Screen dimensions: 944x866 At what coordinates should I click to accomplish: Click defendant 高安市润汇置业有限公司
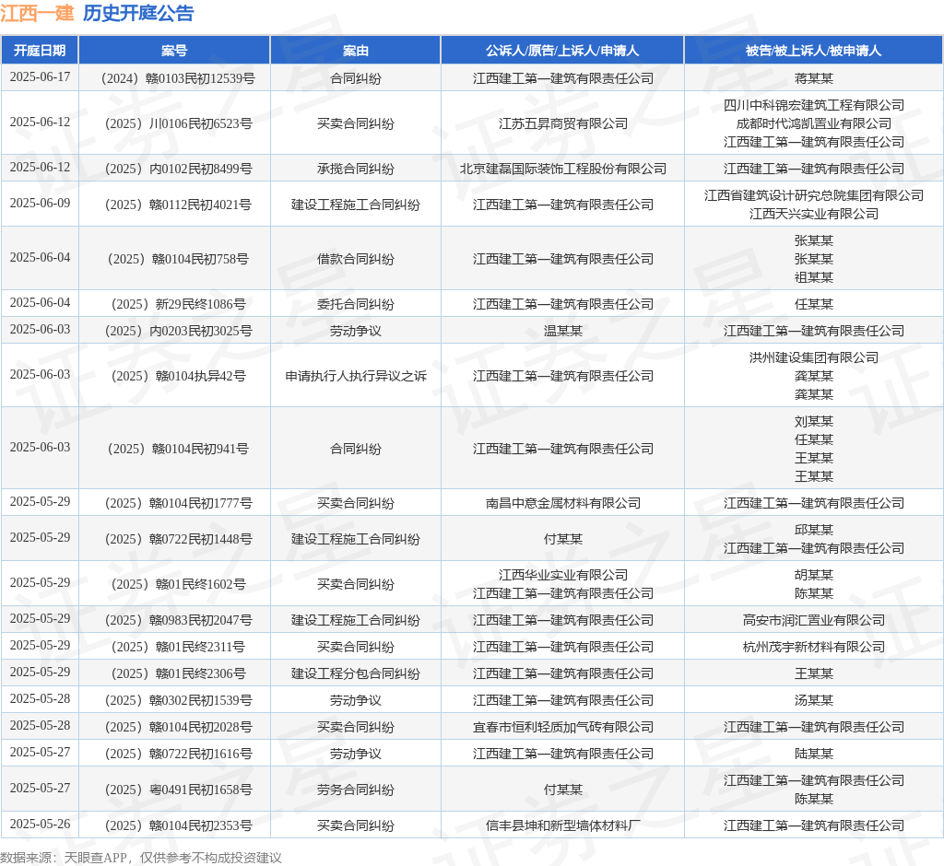[813, 620]
